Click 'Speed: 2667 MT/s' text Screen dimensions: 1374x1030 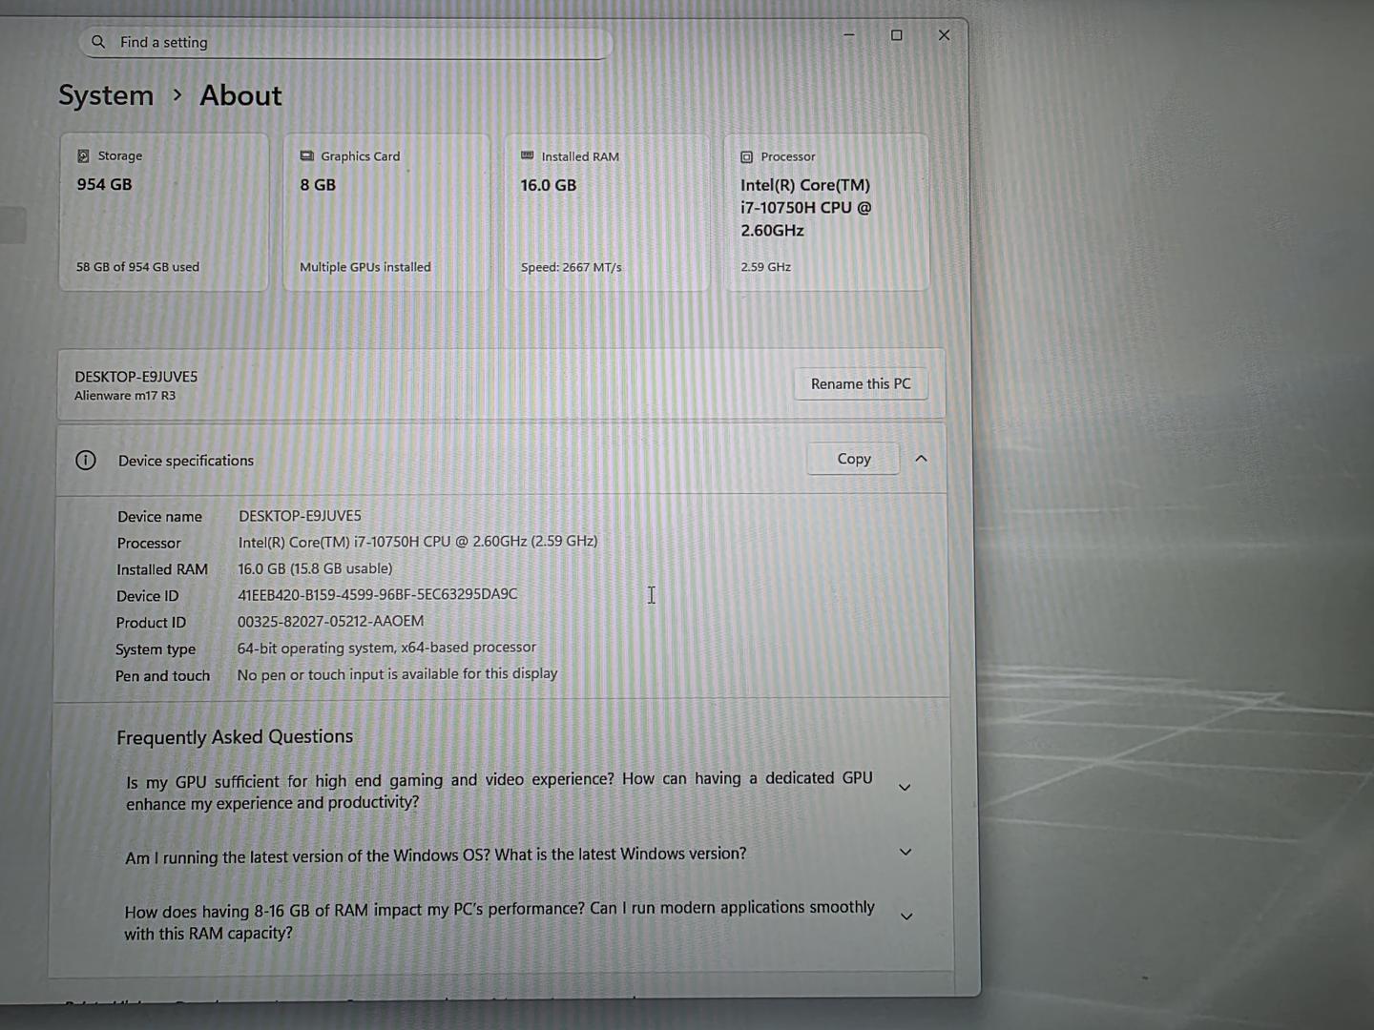(x=572, y=267)
